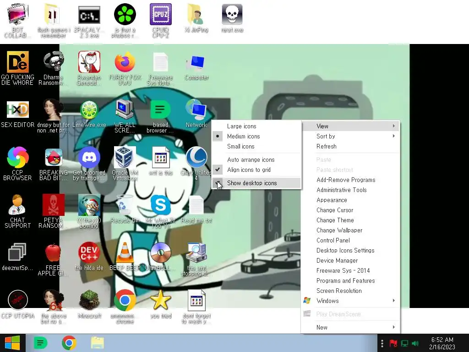Select the Read me.txt file icon
Image resolution: width=469 pixels, height=352 pixels.
[196, 205]
